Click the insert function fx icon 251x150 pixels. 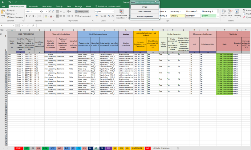[x=33, y=26]
